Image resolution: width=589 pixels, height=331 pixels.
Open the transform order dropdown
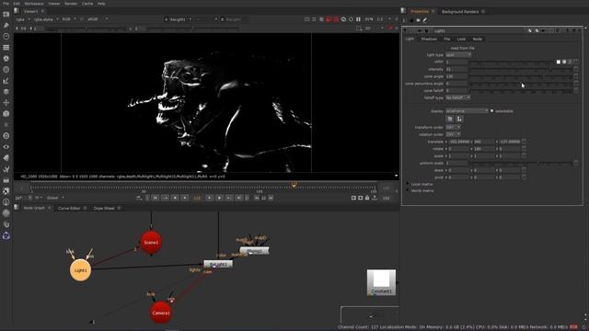click(453, 127)
